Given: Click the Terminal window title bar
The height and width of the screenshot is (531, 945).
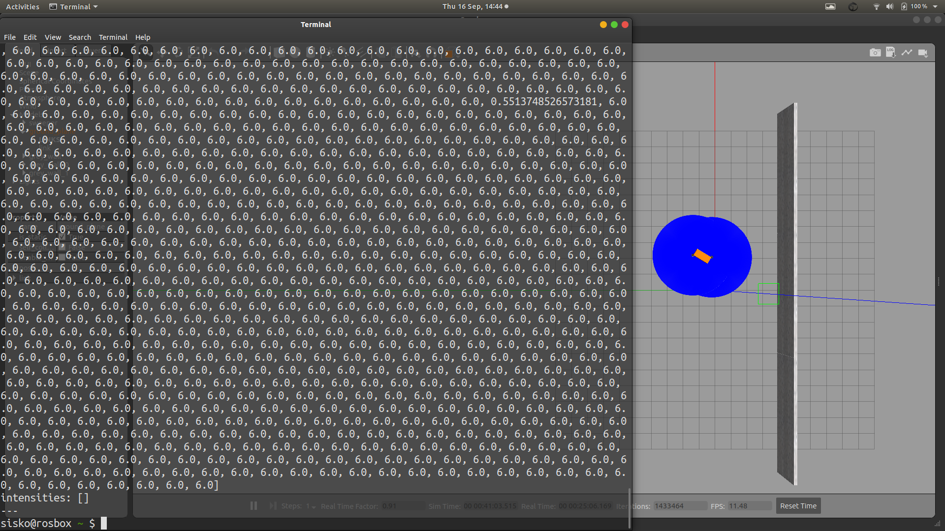Looking at the screenshot, I should (315, 25).
